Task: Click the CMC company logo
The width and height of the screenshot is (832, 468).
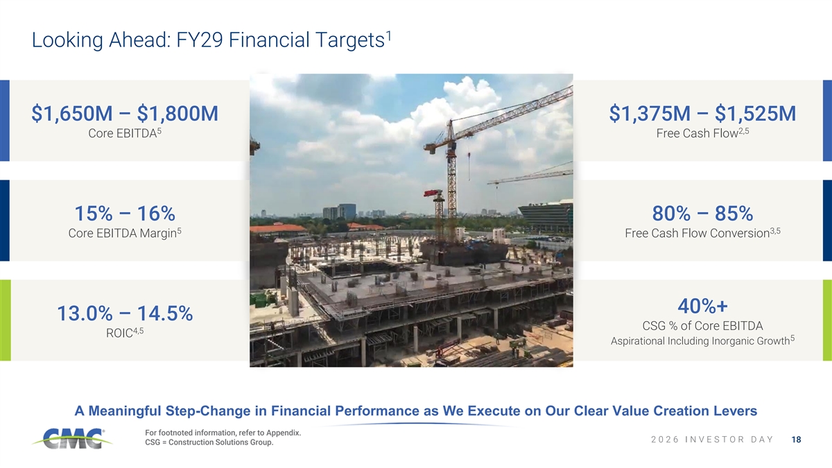Action: (x=69, y=437)
